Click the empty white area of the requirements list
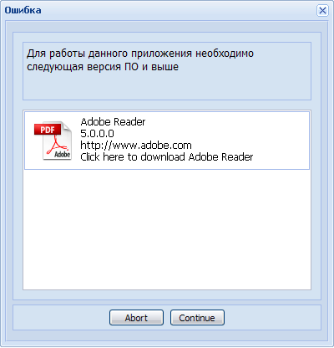334x348 pixels. pos(167,228)
